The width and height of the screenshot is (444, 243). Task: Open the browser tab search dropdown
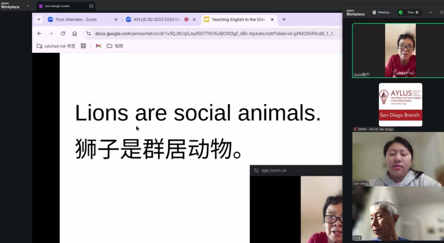pyautogui.click(x=39, y=20)
